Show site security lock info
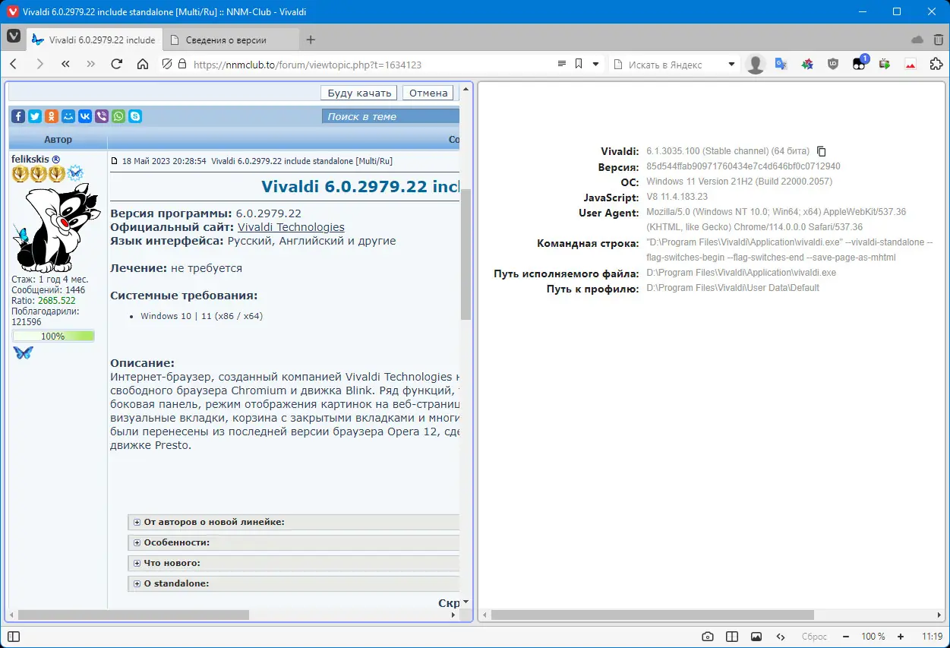This screenshot has height=648, width=950. pyautogui.click(x=181, y=65)
